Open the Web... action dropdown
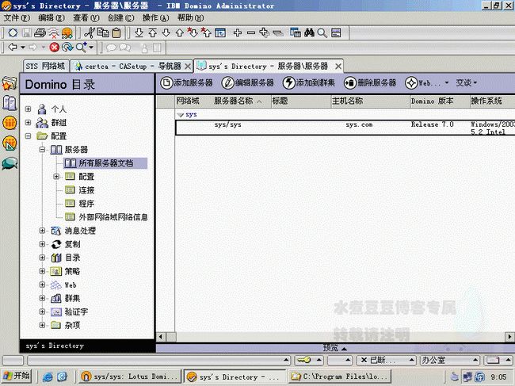This screenshot has width=515, height=386. pyautogui.click(x=426, y=82)
